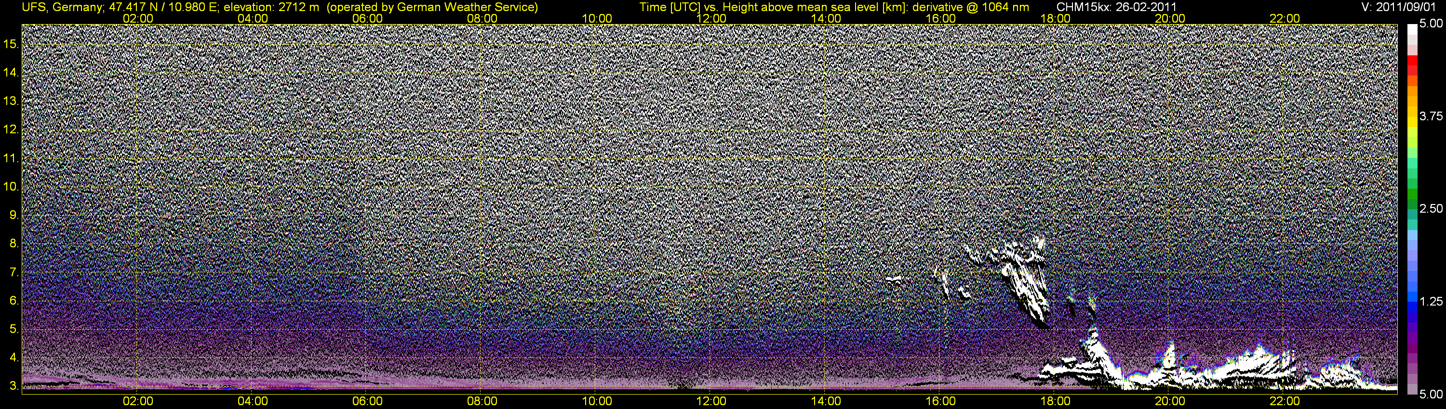The width and height of the screenshot is (1446, 409).
Task: Click height axis label '3.'
Action: [14, 386]
